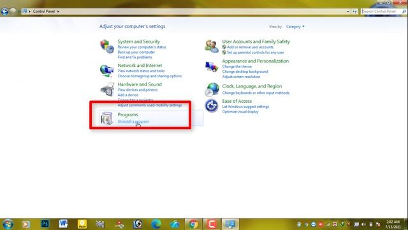This screenshot has height=230, width=408.
Task: Open the recent pages dropdown beside the forward arrow
Action: [18, 11]
